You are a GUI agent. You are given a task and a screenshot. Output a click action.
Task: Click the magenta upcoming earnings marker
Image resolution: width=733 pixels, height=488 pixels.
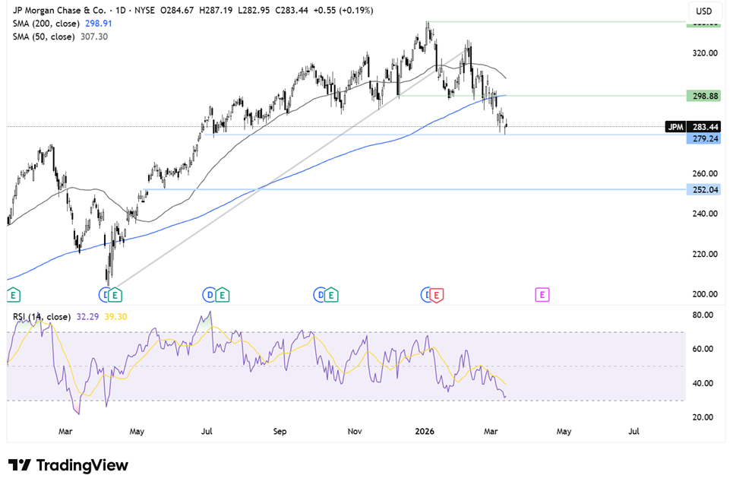point(542,295)
